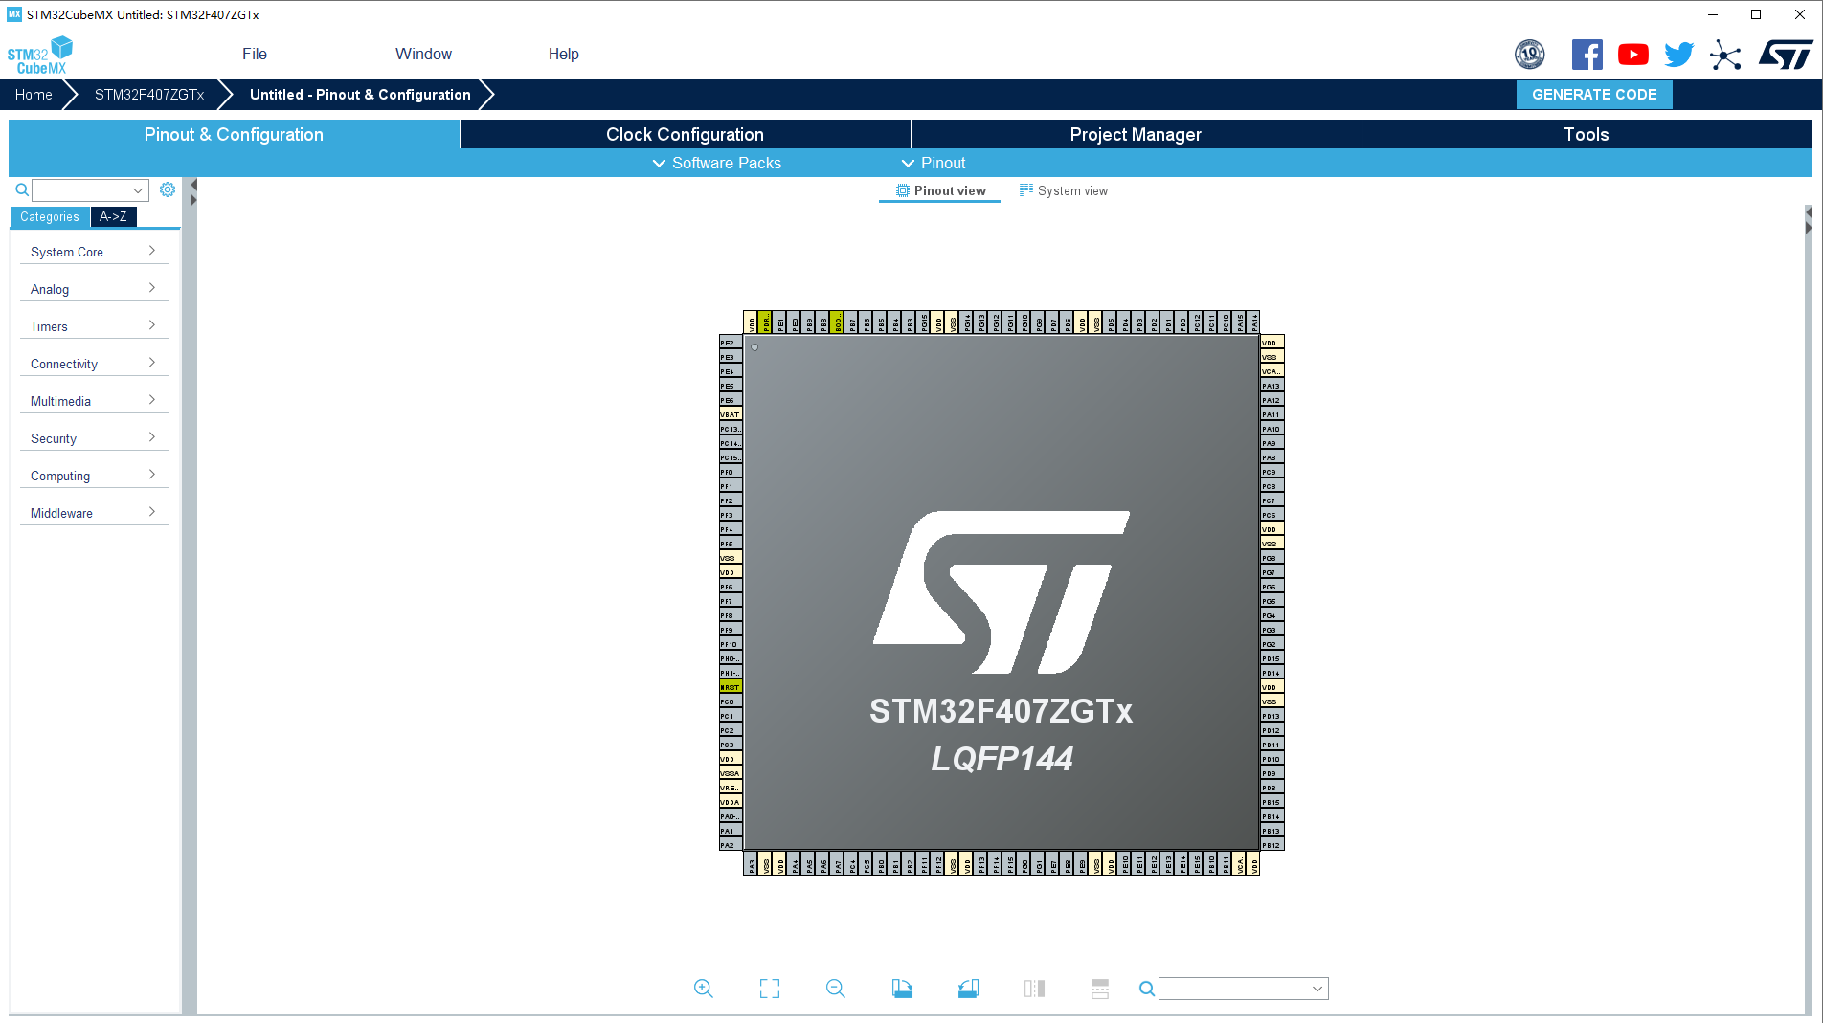Select pin PF0 on the left side

(x=731, y=472)
